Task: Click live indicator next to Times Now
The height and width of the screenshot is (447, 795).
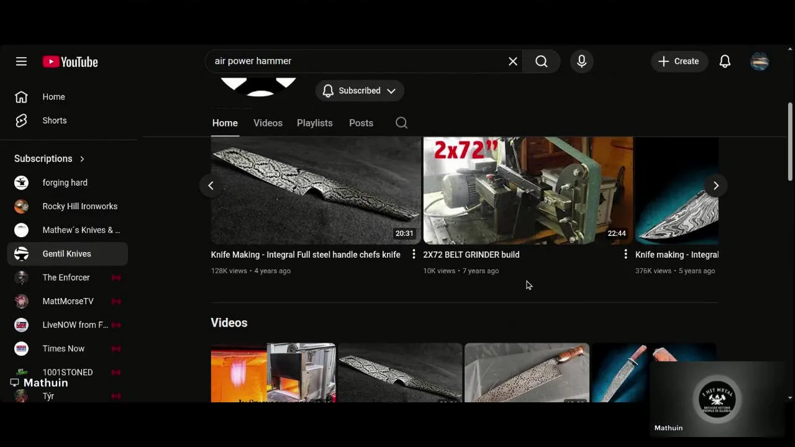Action: 116,348
